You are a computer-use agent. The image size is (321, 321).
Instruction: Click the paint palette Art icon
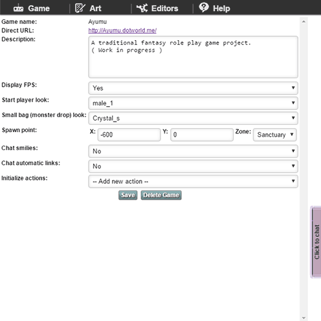coord(80,8)
